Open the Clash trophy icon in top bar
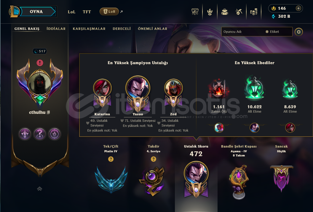 (195, 12)
